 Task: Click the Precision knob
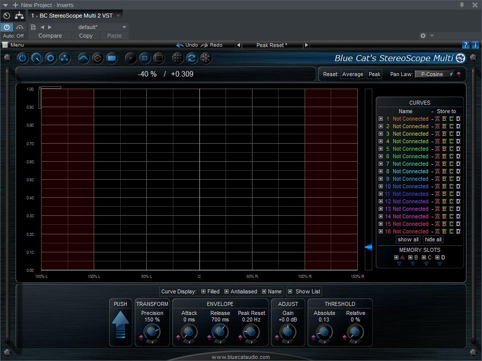click(x=151, y=332)
